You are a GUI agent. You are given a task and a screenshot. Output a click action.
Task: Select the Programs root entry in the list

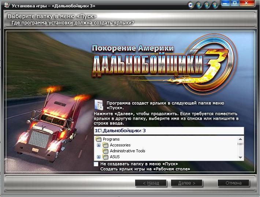111,139
